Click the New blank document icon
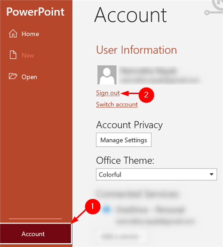This screenshot has height=247, width=223. (x=13, y=55)
